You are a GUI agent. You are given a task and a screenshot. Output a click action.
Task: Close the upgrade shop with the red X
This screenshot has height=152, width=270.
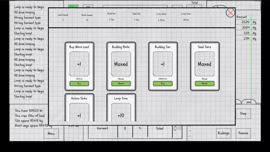pyautogui.click(x=230, y=13)
